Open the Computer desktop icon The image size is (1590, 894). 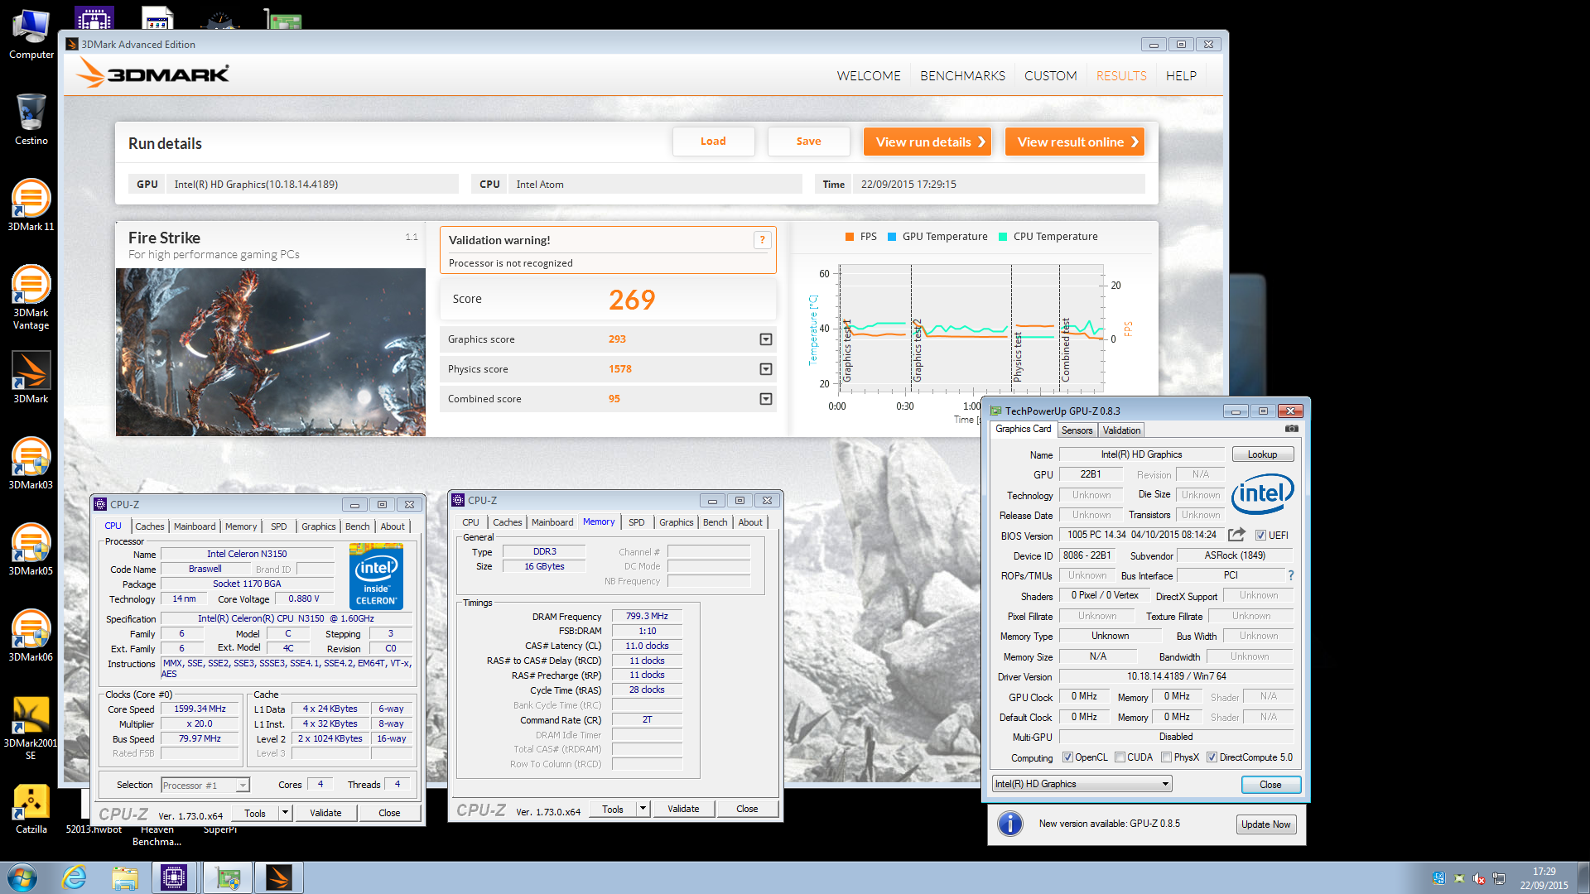[31, 35]
